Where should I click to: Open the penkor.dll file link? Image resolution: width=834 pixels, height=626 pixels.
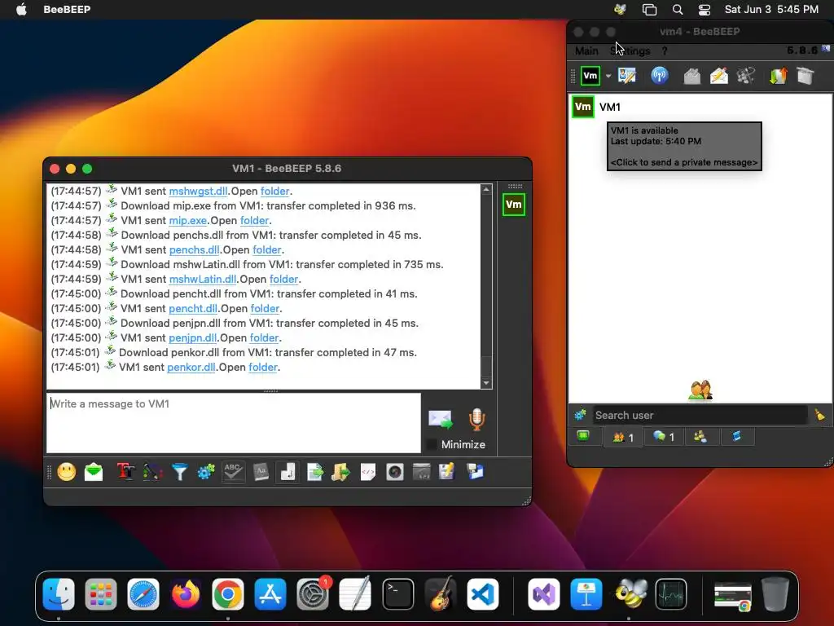pos(191,367)
